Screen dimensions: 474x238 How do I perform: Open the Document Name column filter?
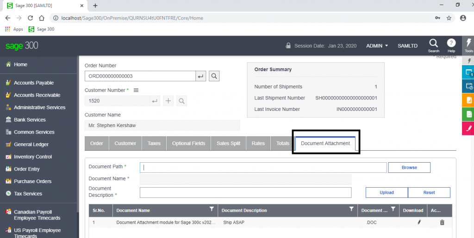(x=212, y=209)
